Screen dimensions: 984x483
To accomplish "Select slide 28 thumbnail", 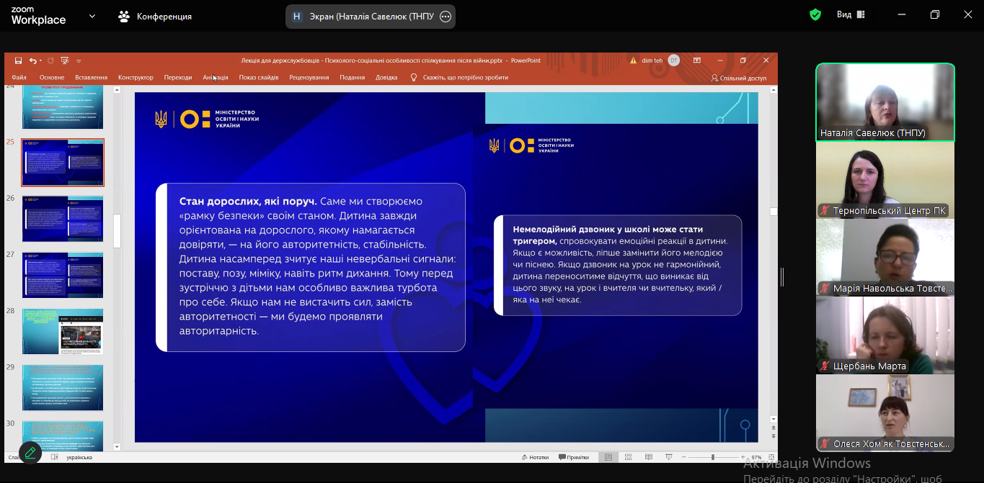I will click(x=63, y=331).
